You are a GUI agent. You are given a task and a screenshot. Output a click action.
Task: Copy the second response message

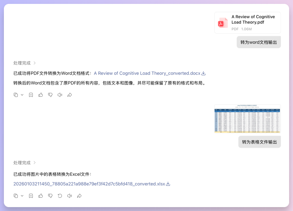16,196
